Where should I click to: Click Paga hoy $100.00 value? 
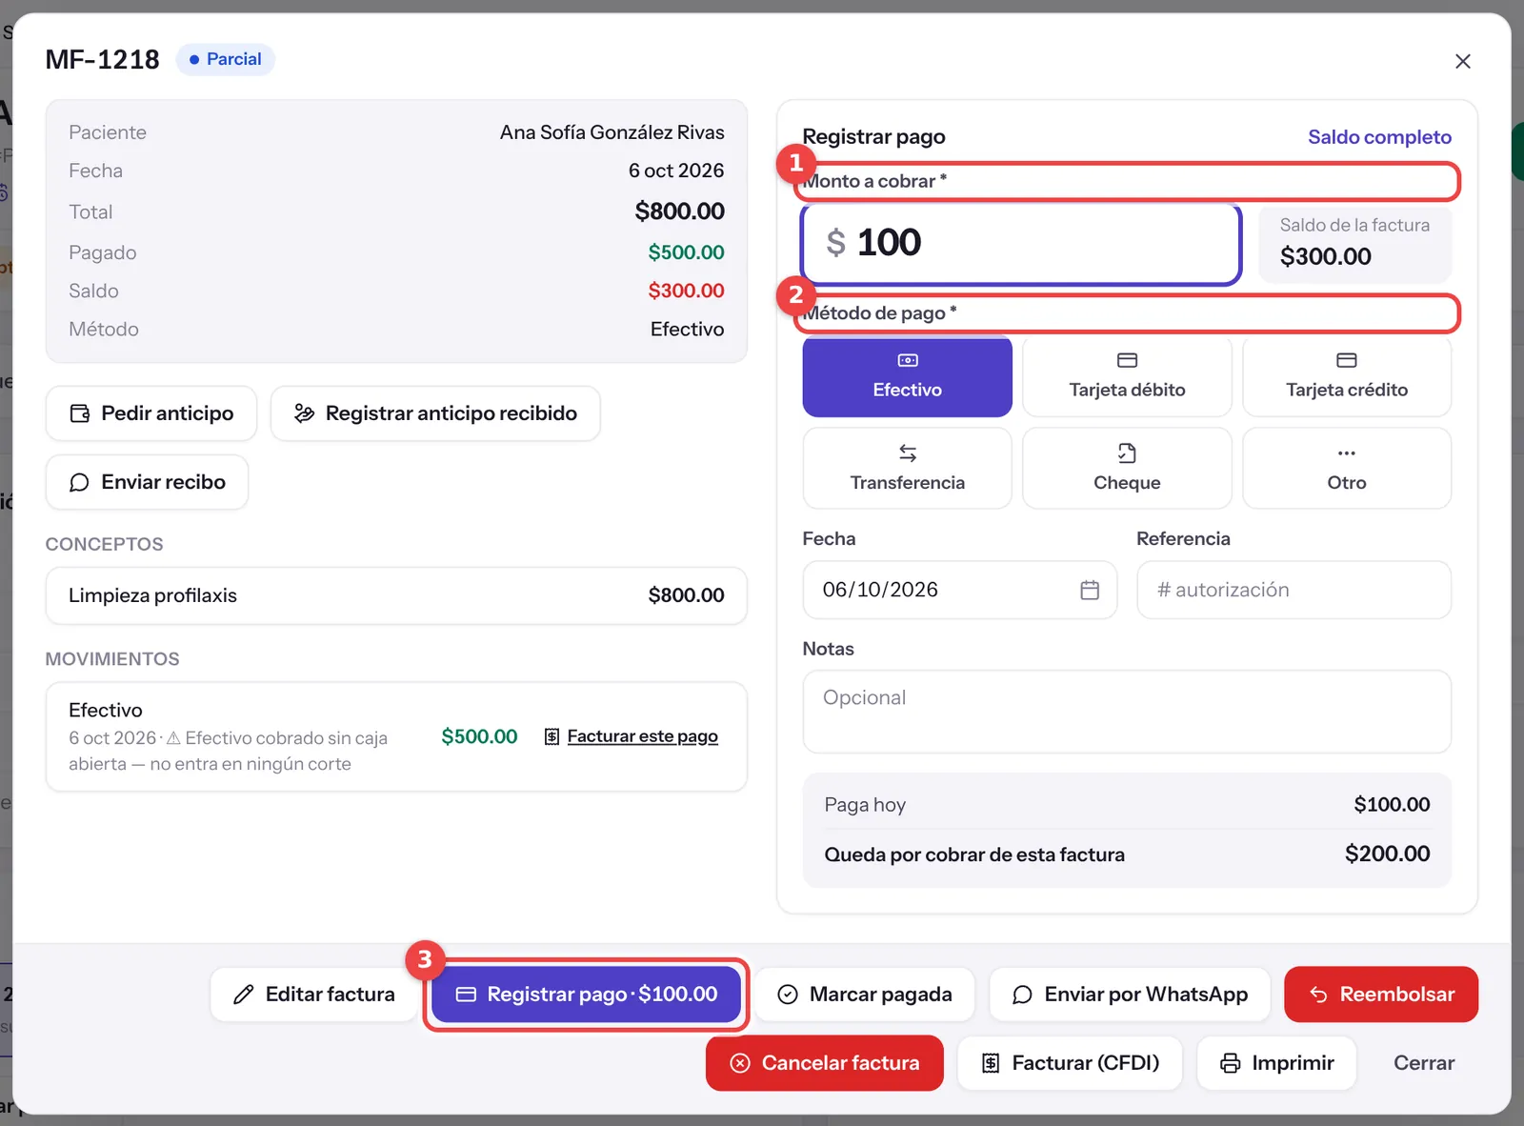(x=1392, y=805)
